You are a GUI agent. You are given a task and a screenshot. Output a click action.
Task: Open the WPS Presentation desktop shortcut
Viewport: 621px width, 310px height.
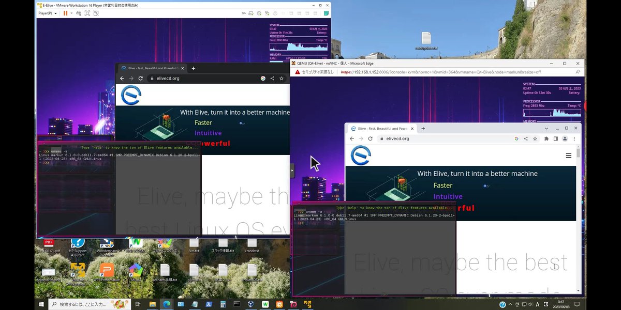[107, 272]
